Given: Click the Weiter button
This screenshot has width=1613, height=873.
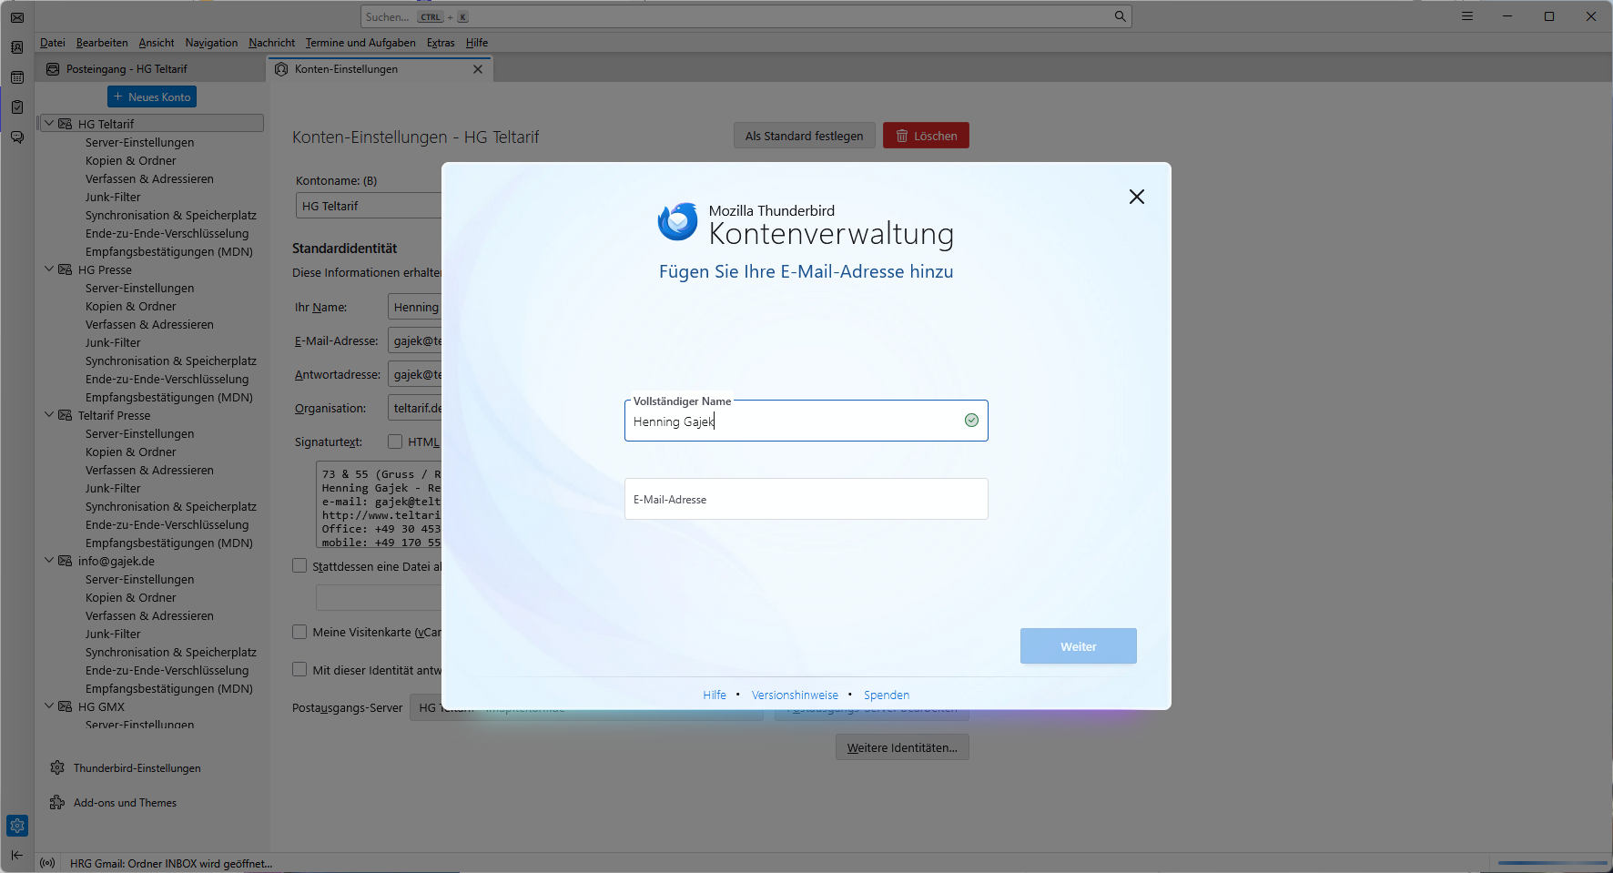Looking at the screenshot, I should coord(1078,646).
